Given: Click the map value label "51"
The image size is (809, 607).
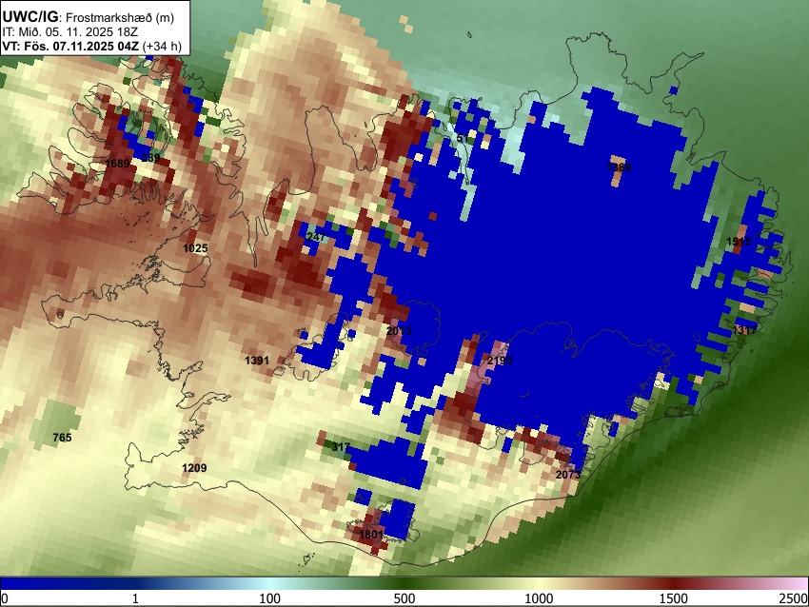Looking at the screenshot, I should click(463, 138).
